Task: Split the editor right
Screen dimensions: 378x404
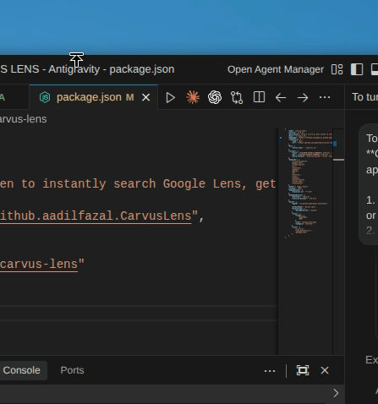Action: point(259,97)
